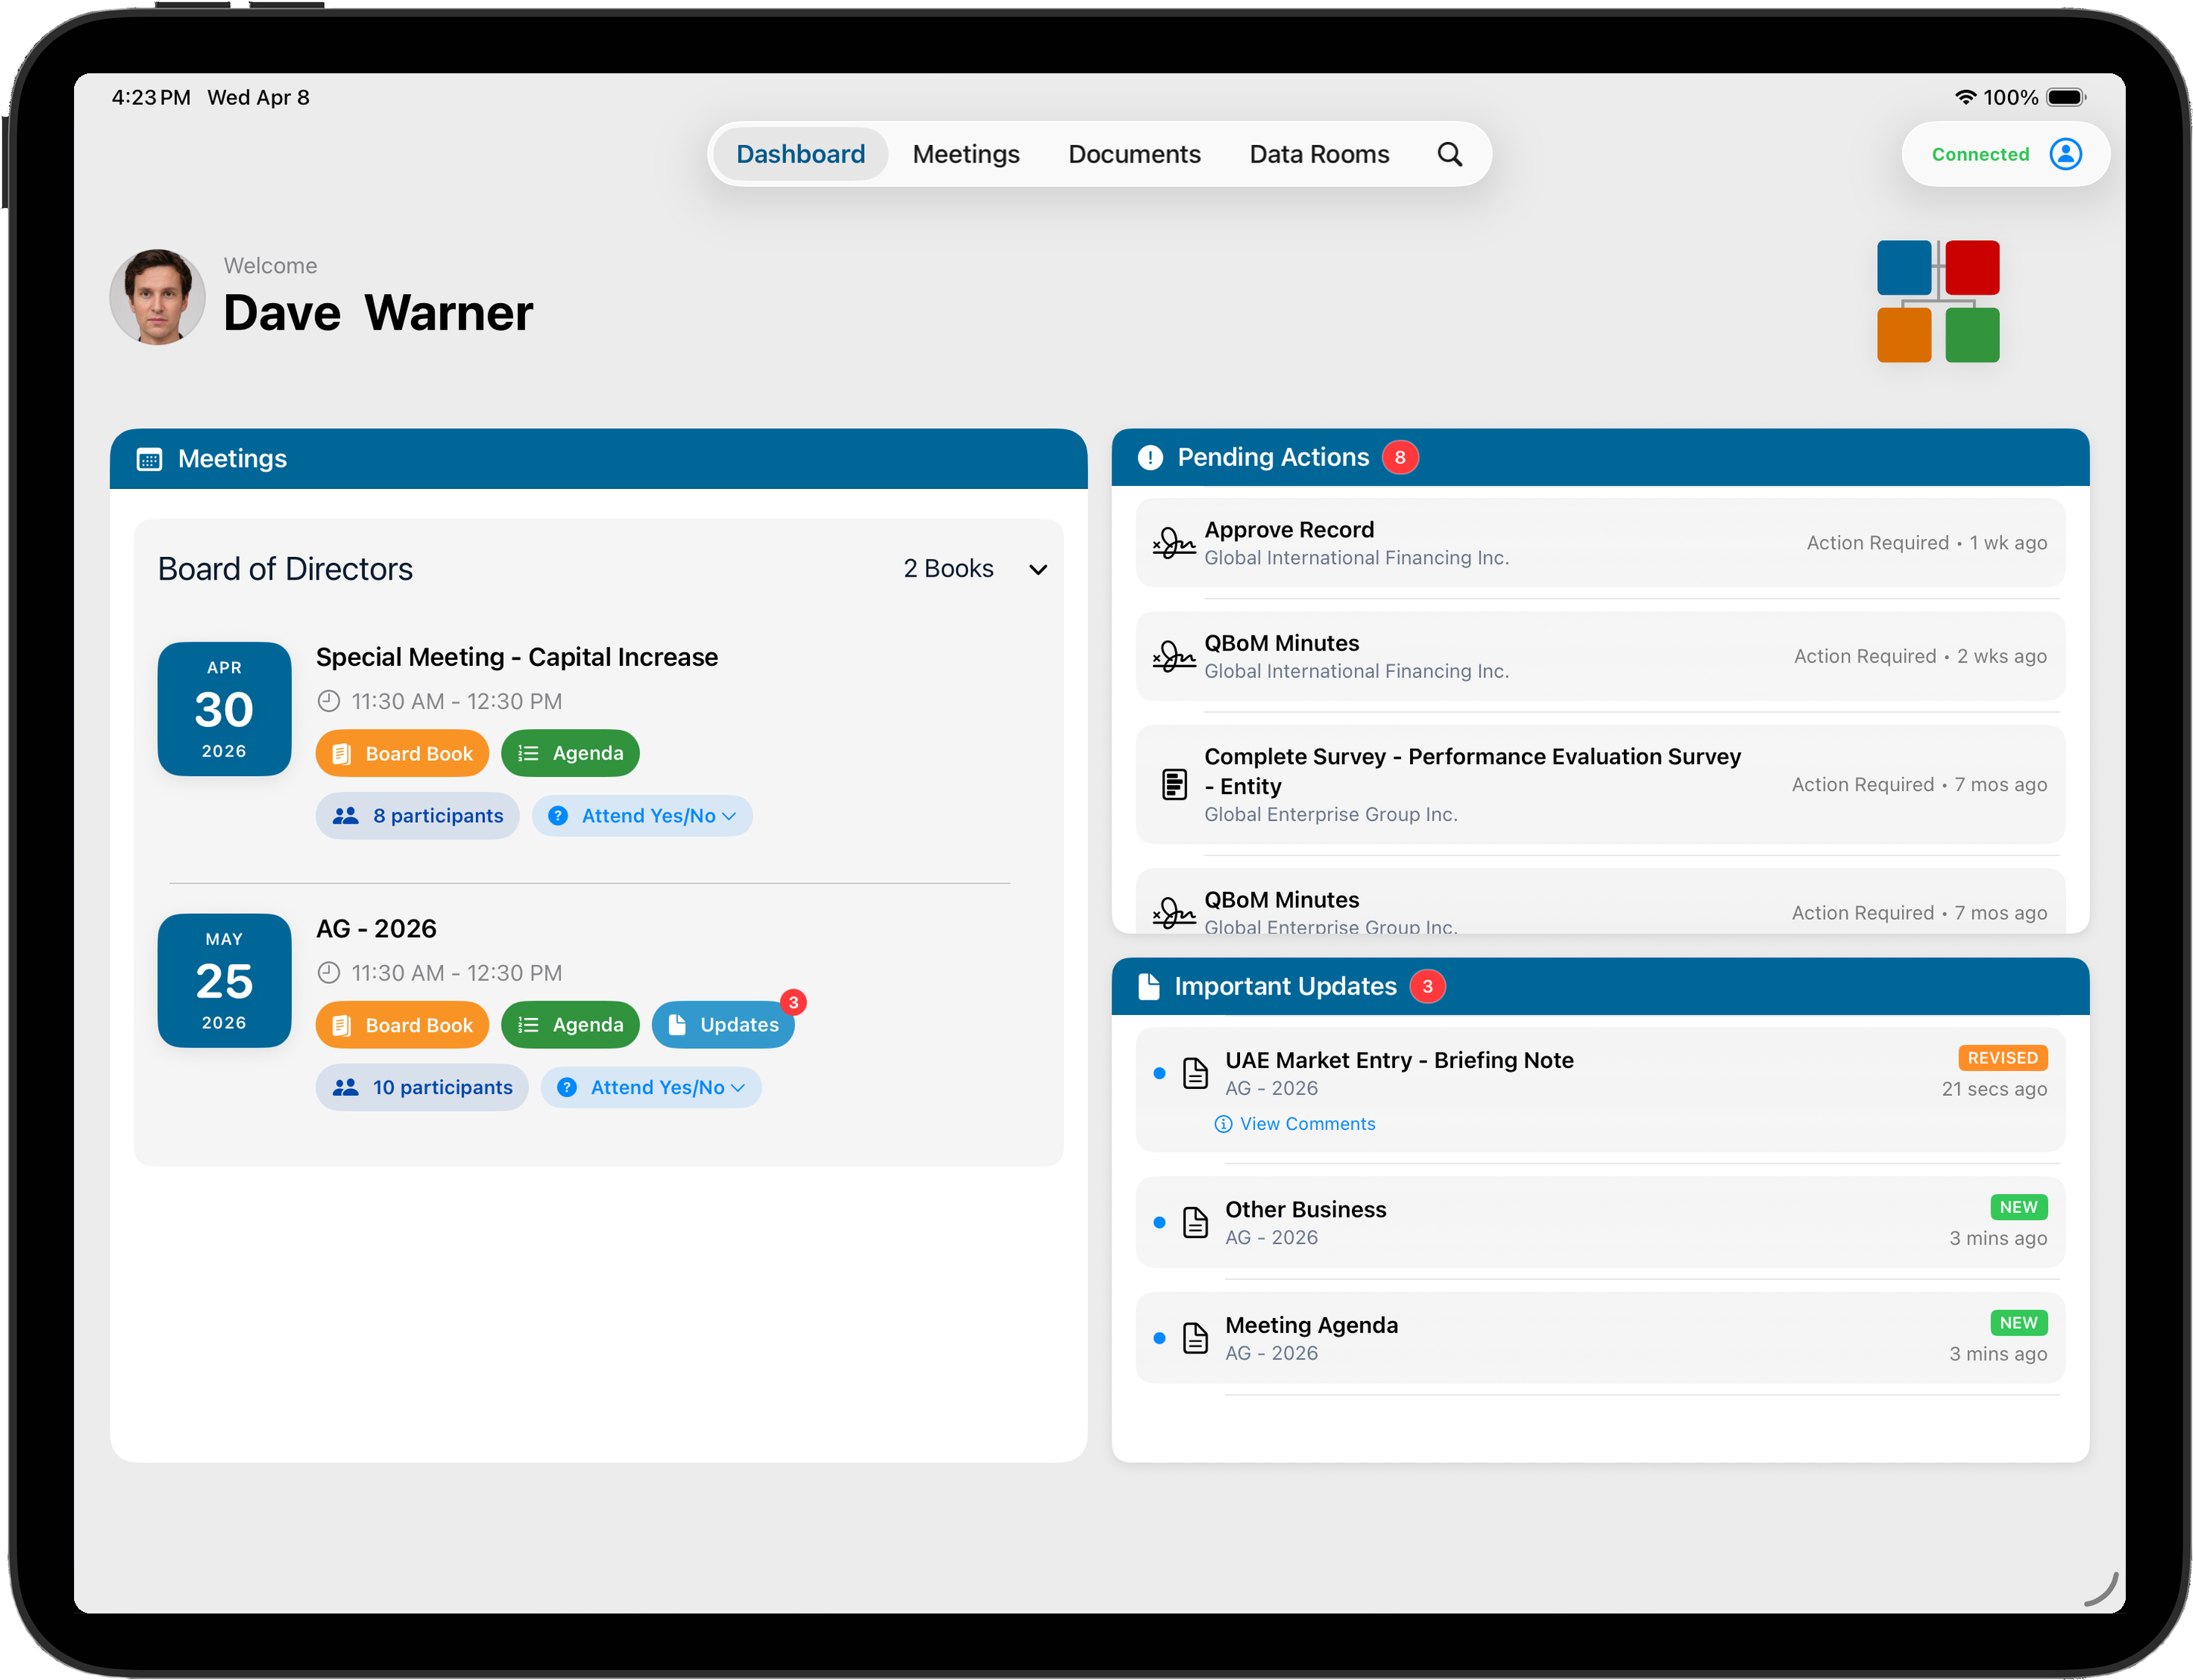Click signature icon for QBoM Minutes Financing
This screenshot has width=2193, height=1680.
(1173, 656)
